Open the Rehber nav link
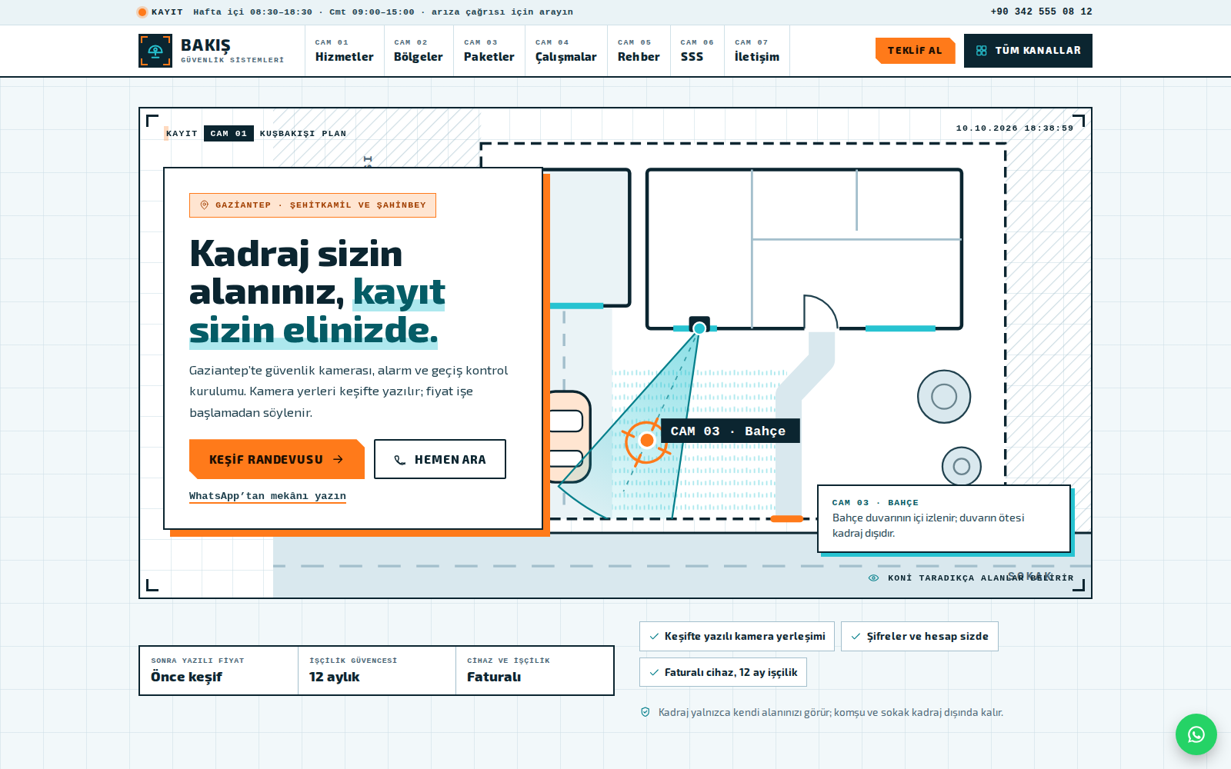This screenshot has width=1231, height=769. [x=639, y=51]
